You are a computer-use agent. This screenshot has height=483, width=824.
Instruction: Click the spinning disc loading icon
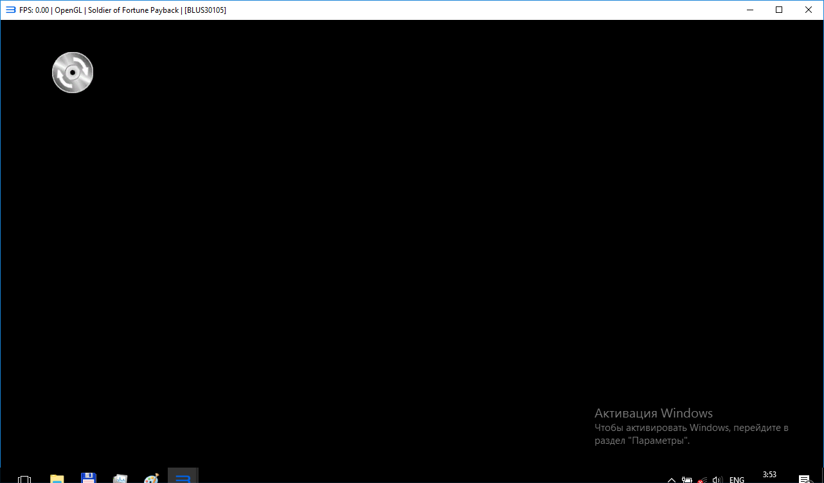(73, 72)
